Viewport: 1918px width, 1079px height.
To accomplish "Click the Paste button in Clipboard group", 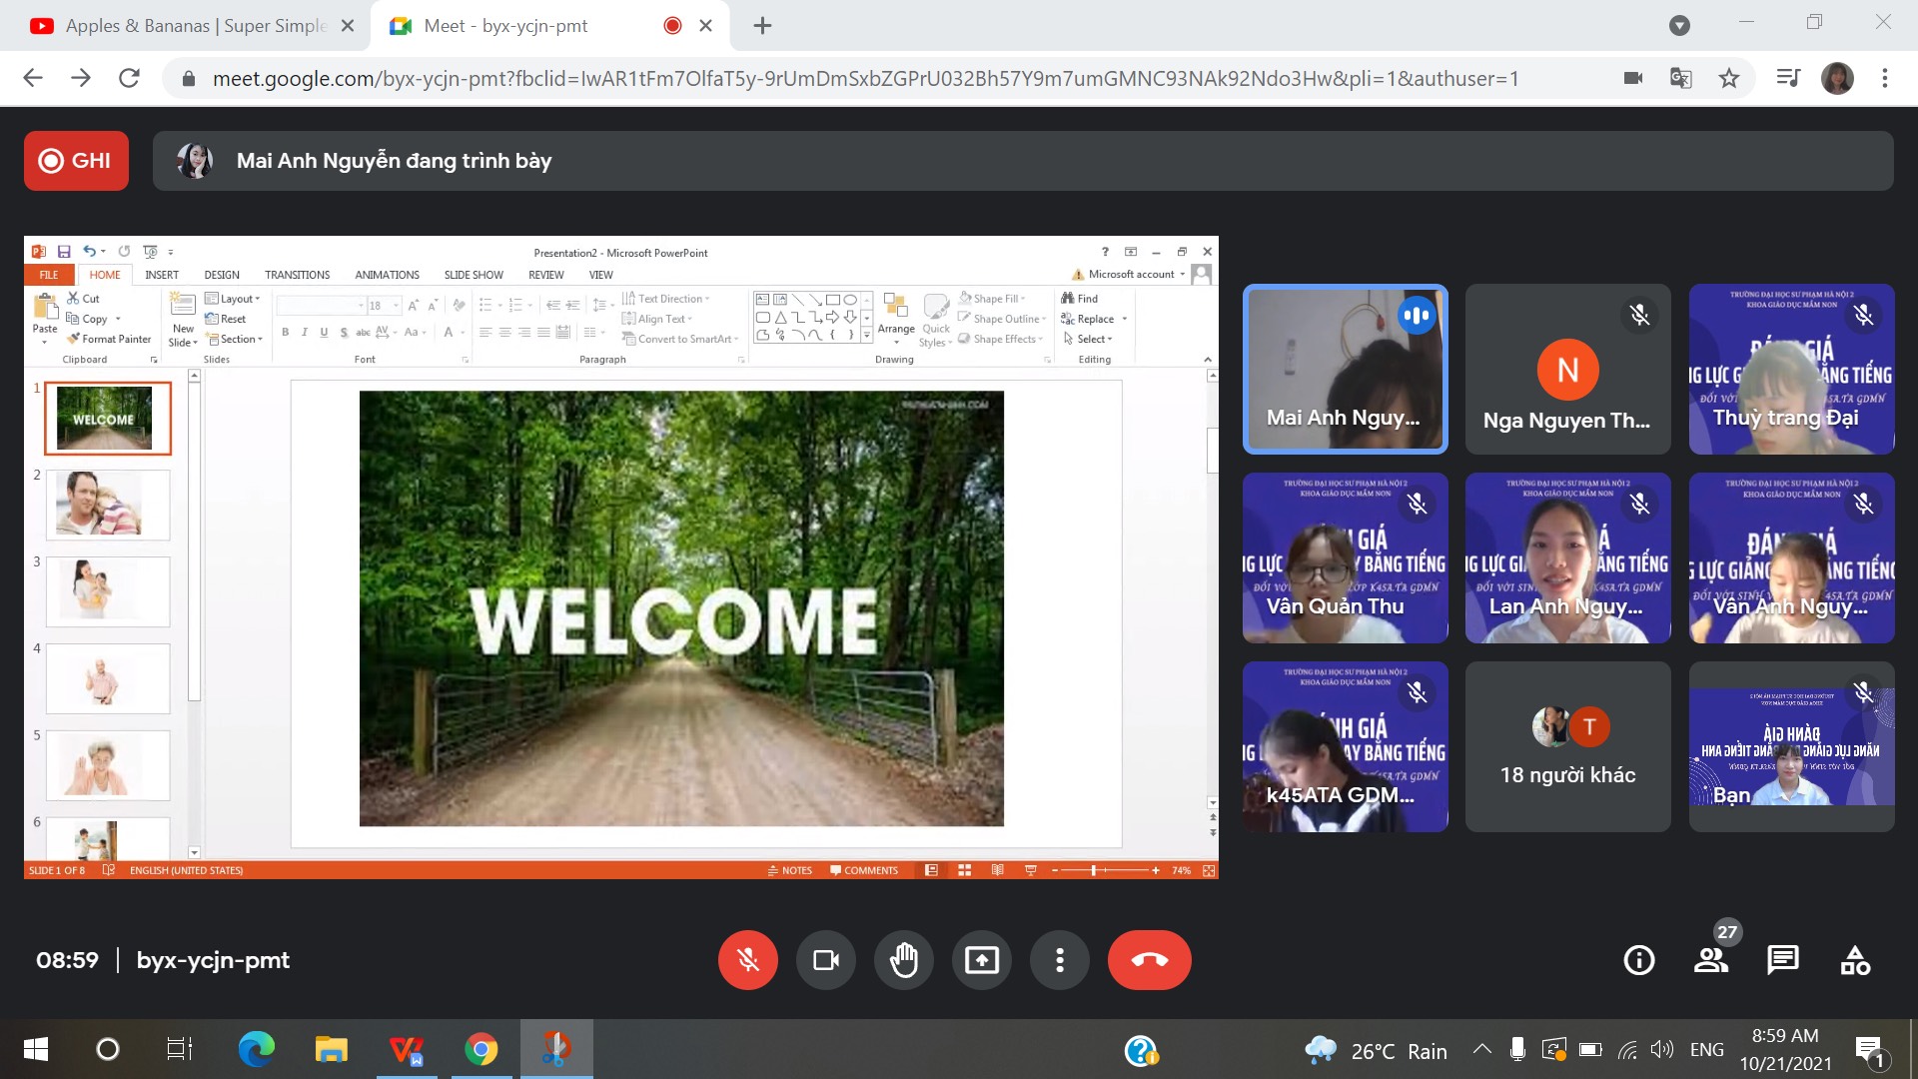I will point(45,318).
